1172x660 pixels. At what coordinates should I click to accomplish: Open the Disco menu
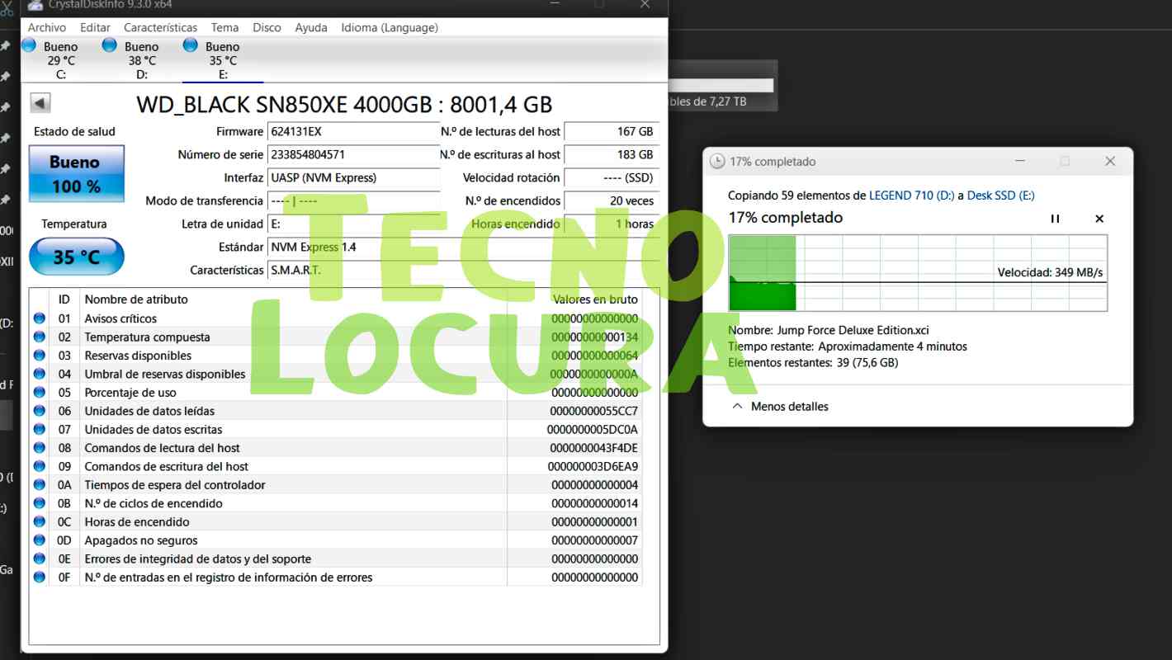click(x=267, y=27)
